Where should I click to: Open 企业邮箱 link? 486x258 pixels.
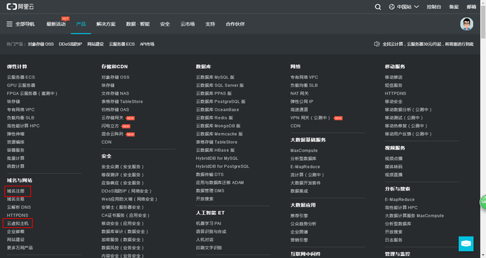click(x=16, y=232)
